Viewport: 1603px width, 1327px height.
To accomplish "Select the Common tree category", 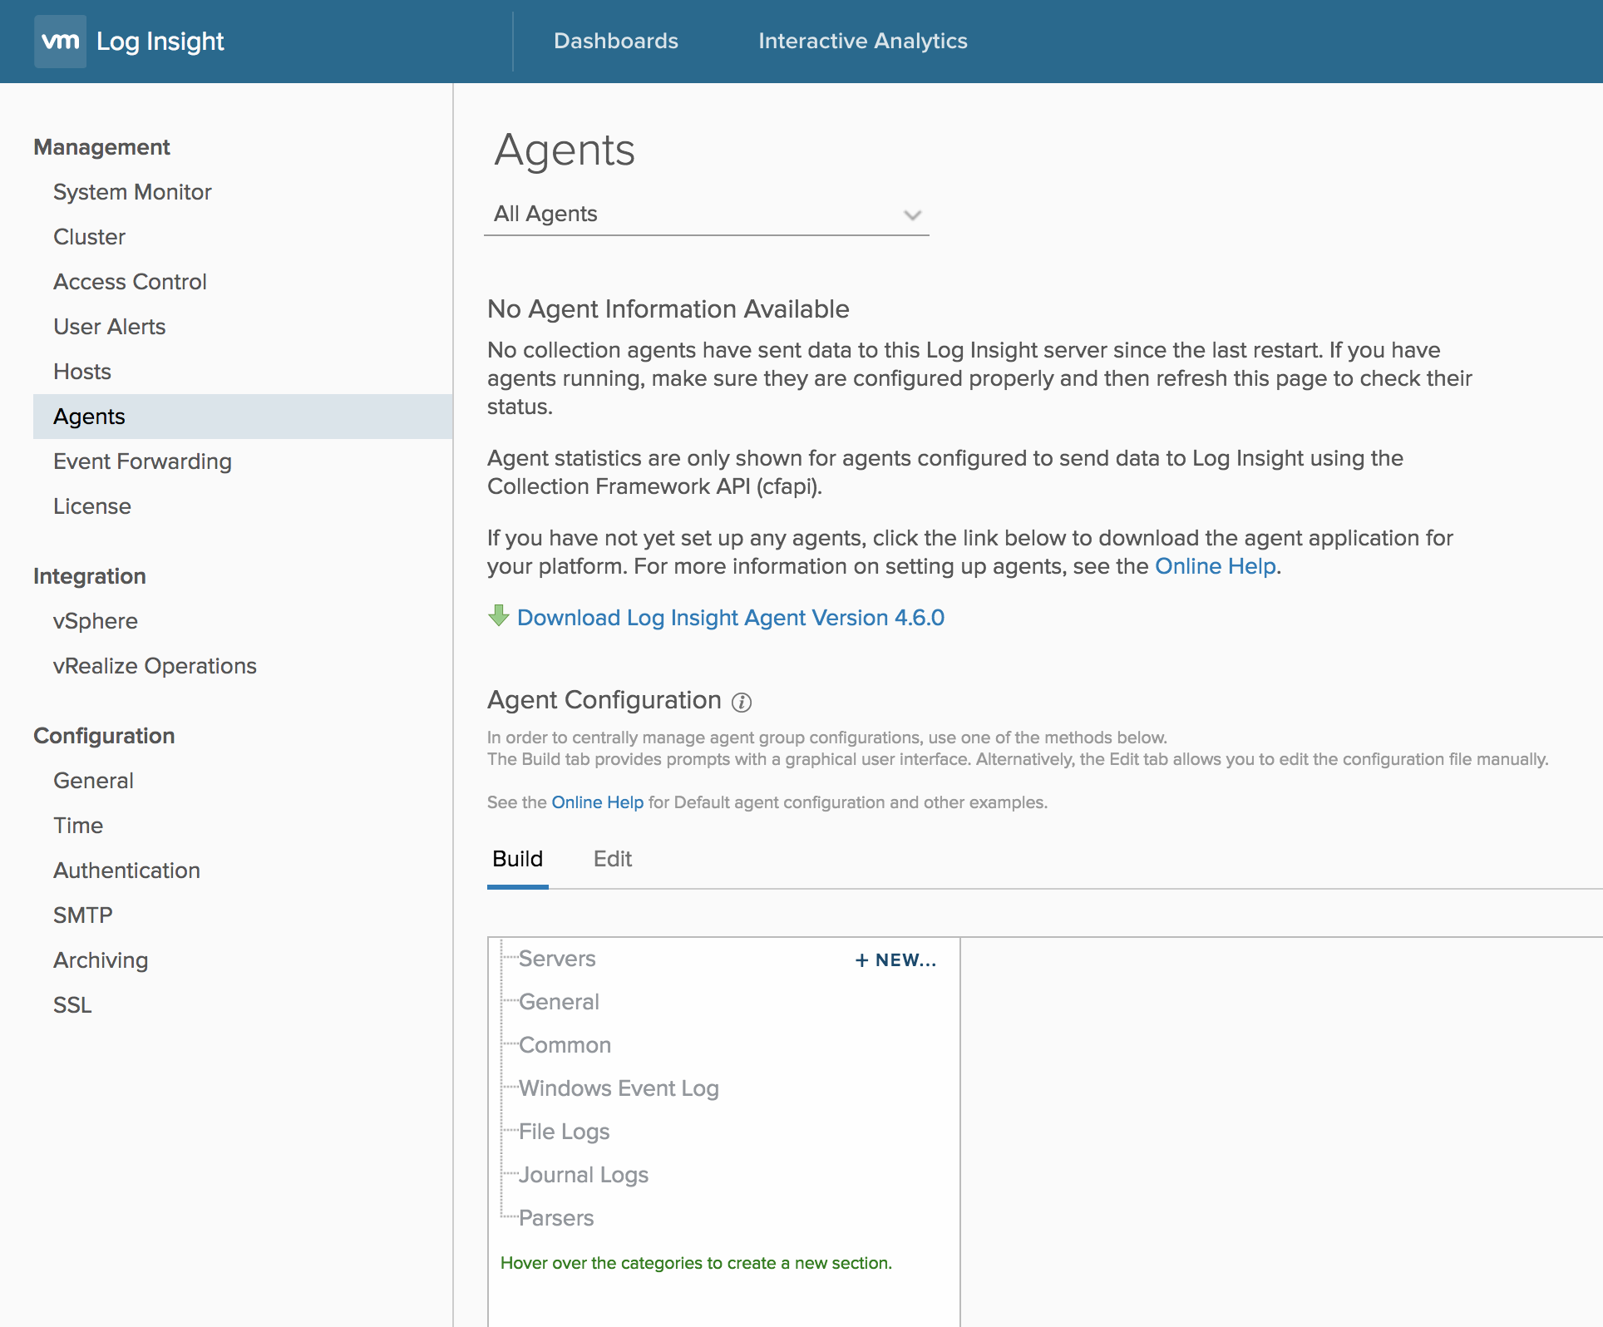I will click(x=565, y=1045).
